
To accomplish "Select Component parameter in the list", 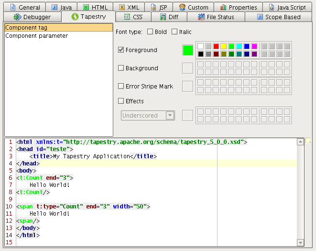I will click(x=37, y=36).
